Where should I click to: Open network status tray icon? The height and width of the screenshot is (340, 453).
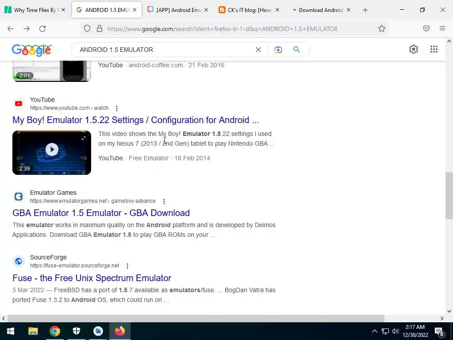click(385, 331)
